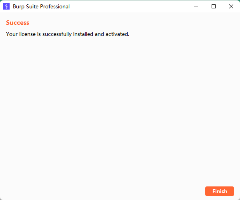Click the Finish button

tap(219, 191)
